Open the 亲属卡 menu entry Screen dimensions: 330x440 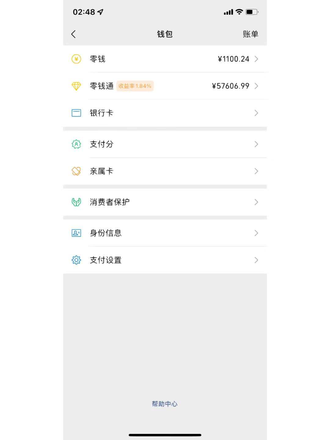coord(101,171)
